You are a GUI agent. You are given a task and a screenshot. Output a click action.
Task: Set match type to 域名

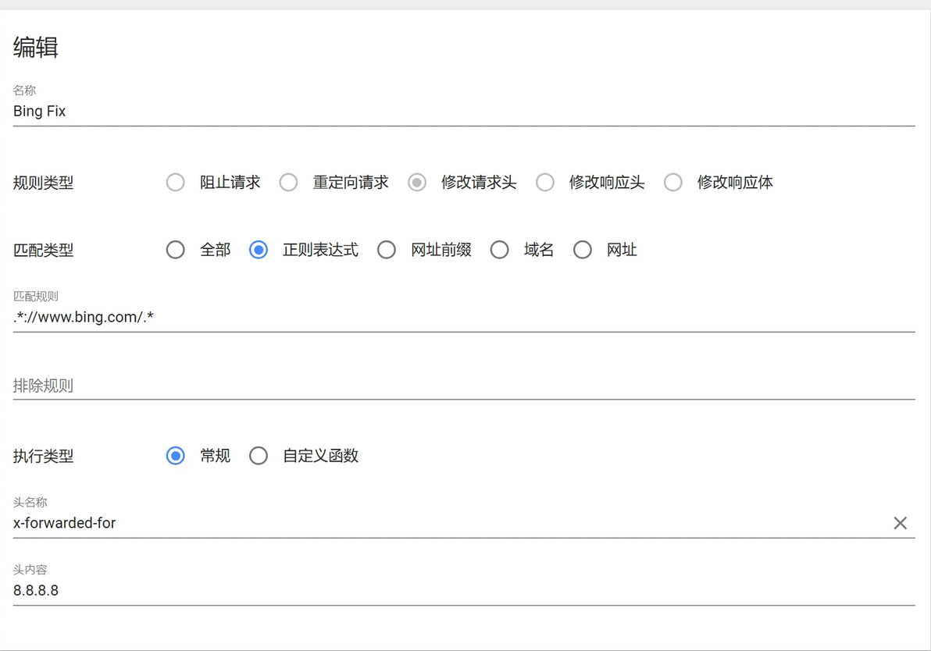[x=500, y=250]
